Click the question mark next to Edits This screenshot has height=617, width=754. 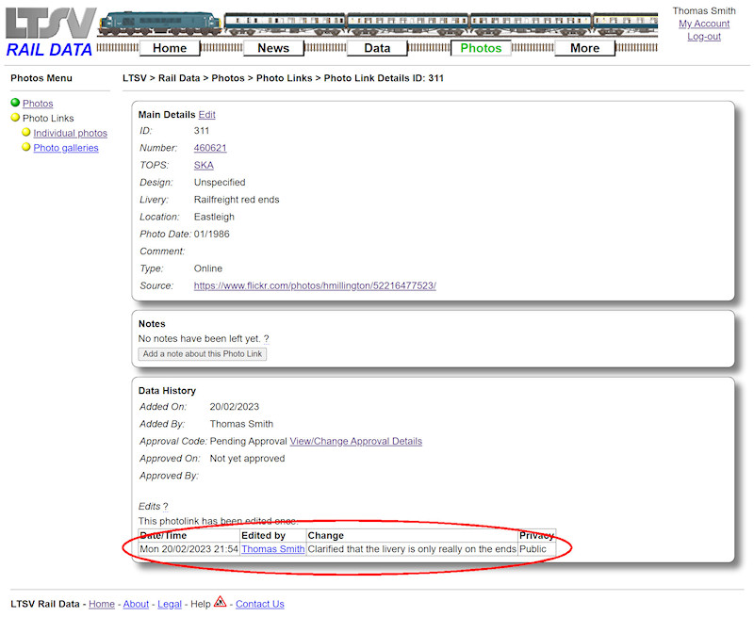[167, 506]
